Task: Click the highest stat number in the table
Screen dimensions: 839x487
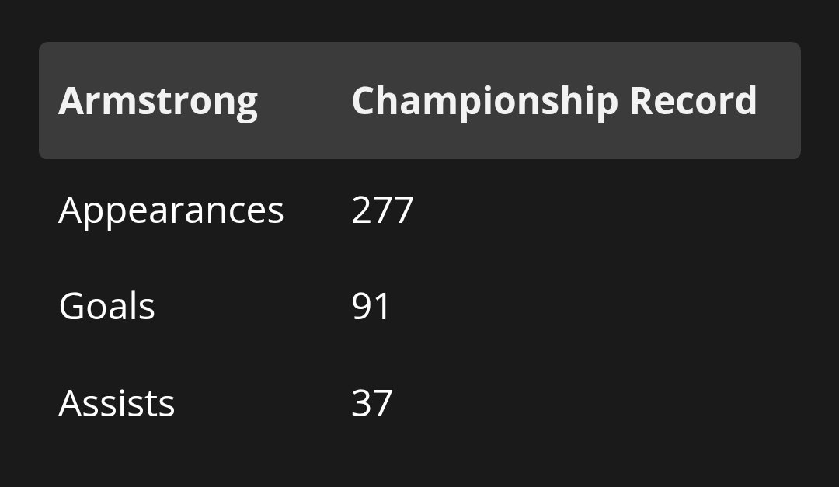Action: coord(382,210)
